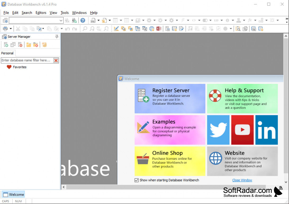Click the new folder icon in Server Manager
289x204 pixels.
29,45
